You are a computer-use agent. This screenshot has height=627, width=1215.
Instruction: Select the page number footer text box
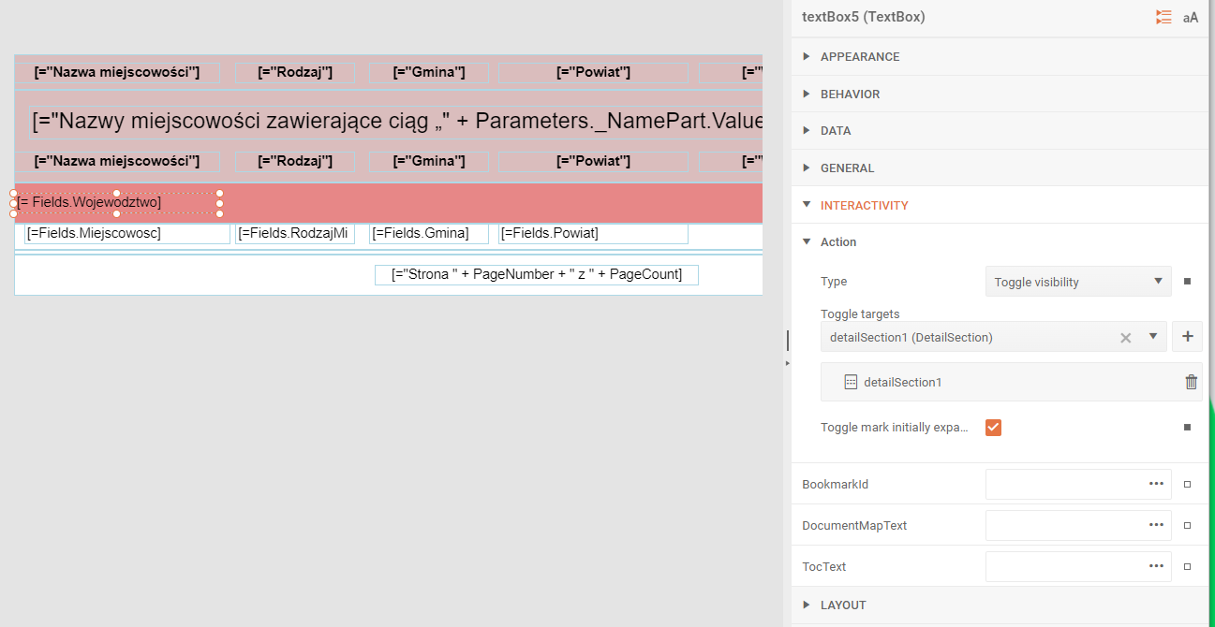click(x=536, y=275)
